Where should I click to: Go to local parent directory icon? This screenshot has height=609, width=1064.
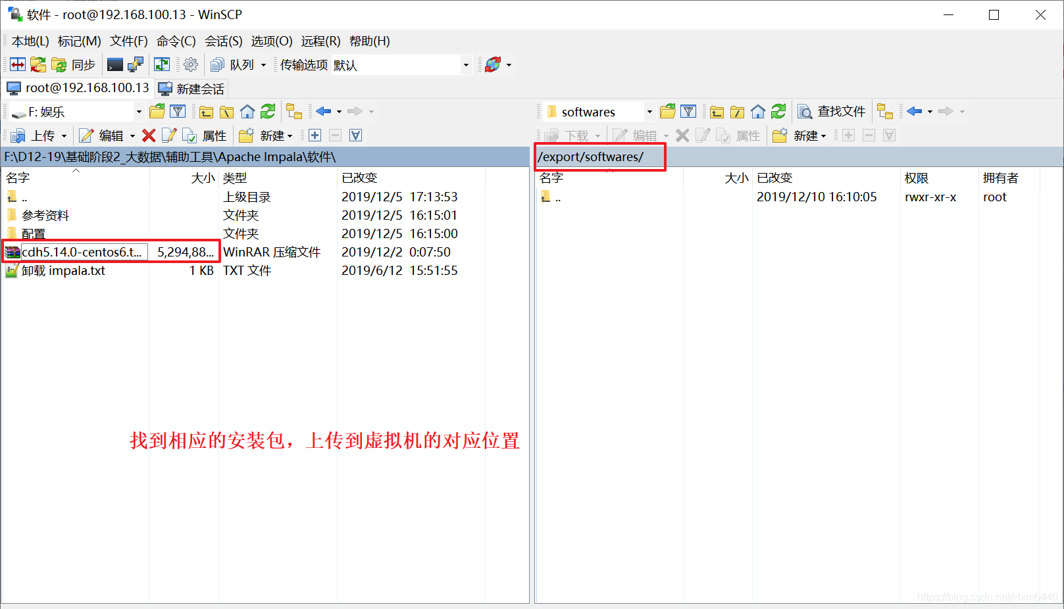point(207,111)
